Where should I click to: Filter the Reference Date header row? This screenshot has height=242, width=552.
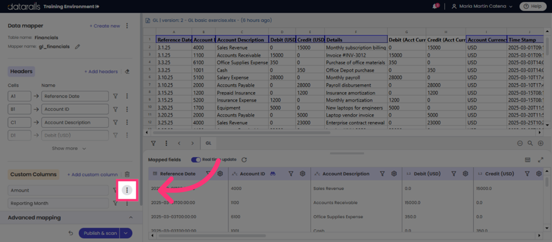point(115,96)
